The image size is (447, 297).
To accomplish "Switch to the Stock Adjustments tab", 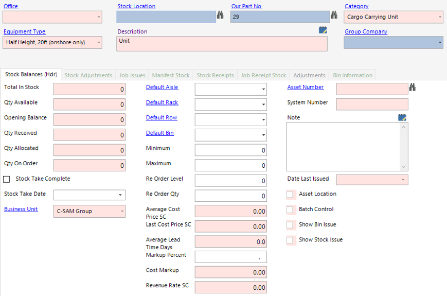I will point(88,75).
